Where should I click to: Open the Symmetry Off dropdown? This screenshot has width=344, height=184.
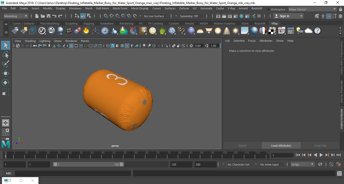point(191,16)
